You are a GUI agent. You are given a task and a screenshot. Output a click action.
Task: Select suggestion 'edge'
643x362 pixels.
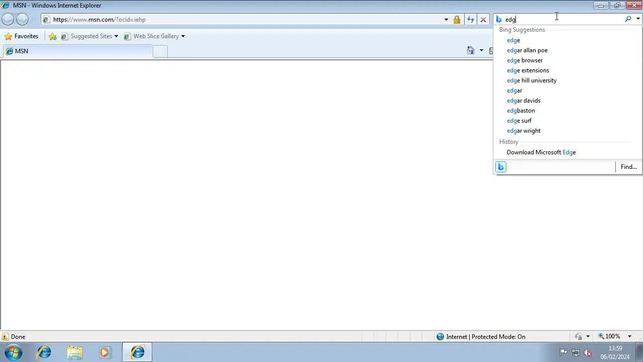pyautogui.click(x=513, y=40)
